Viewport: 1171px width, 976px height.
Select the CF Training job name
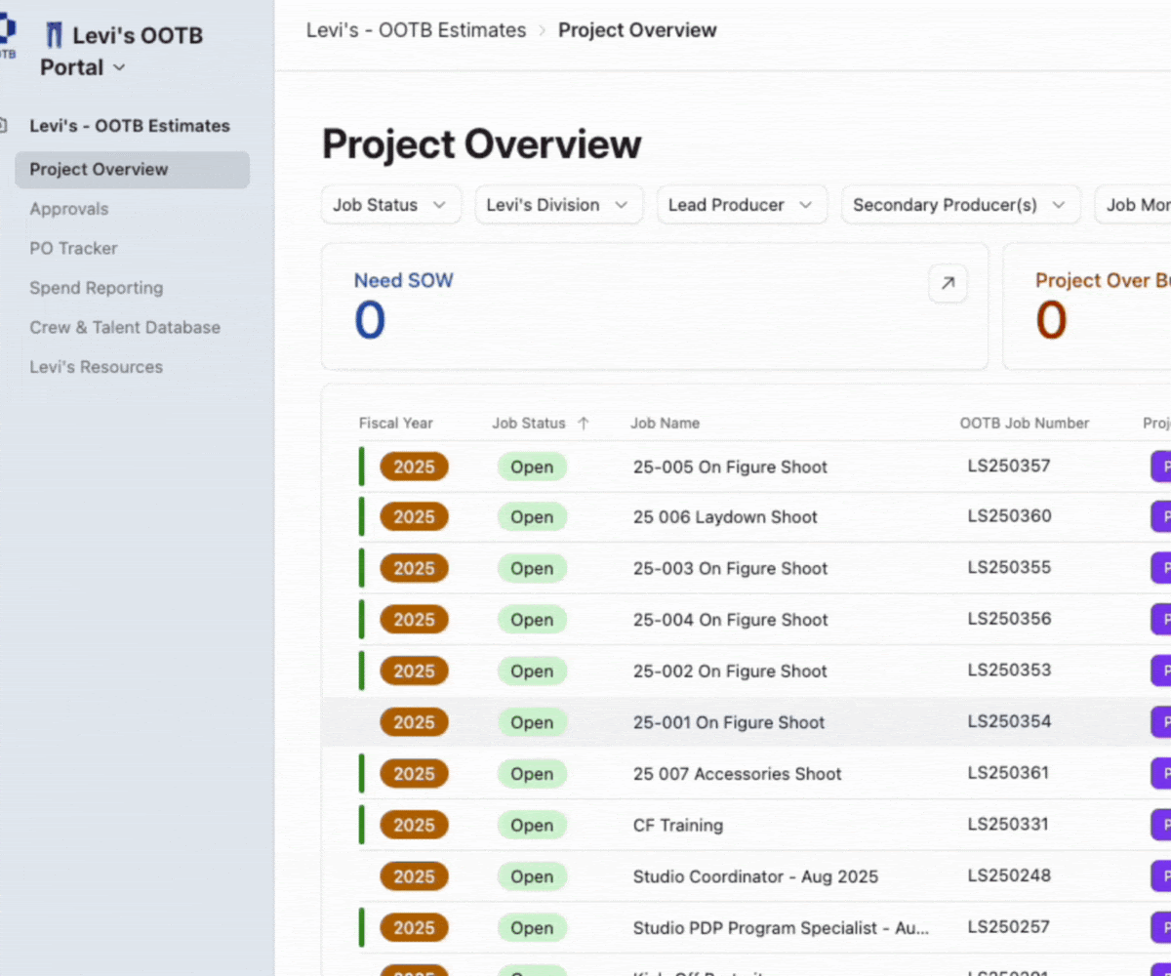click(x=678, y=826)
